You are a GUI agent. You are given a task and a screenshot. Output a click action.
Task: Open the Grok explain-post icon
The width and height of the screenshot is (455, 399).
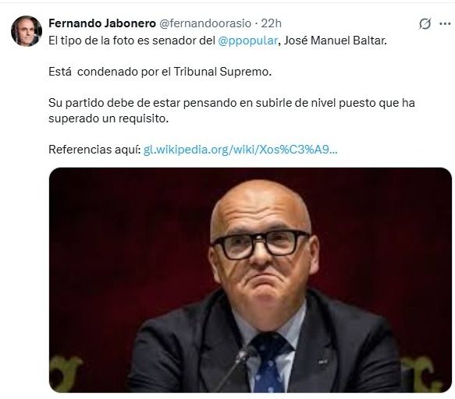click(425, 23)
